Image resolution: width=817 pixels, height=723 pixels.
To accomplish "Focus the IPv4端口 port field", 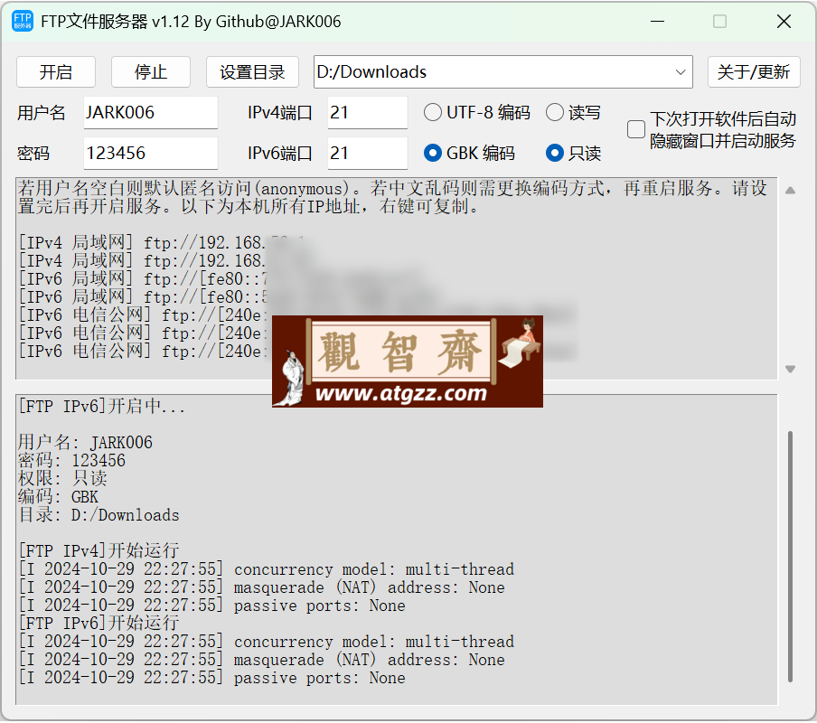I will point(367,112).
